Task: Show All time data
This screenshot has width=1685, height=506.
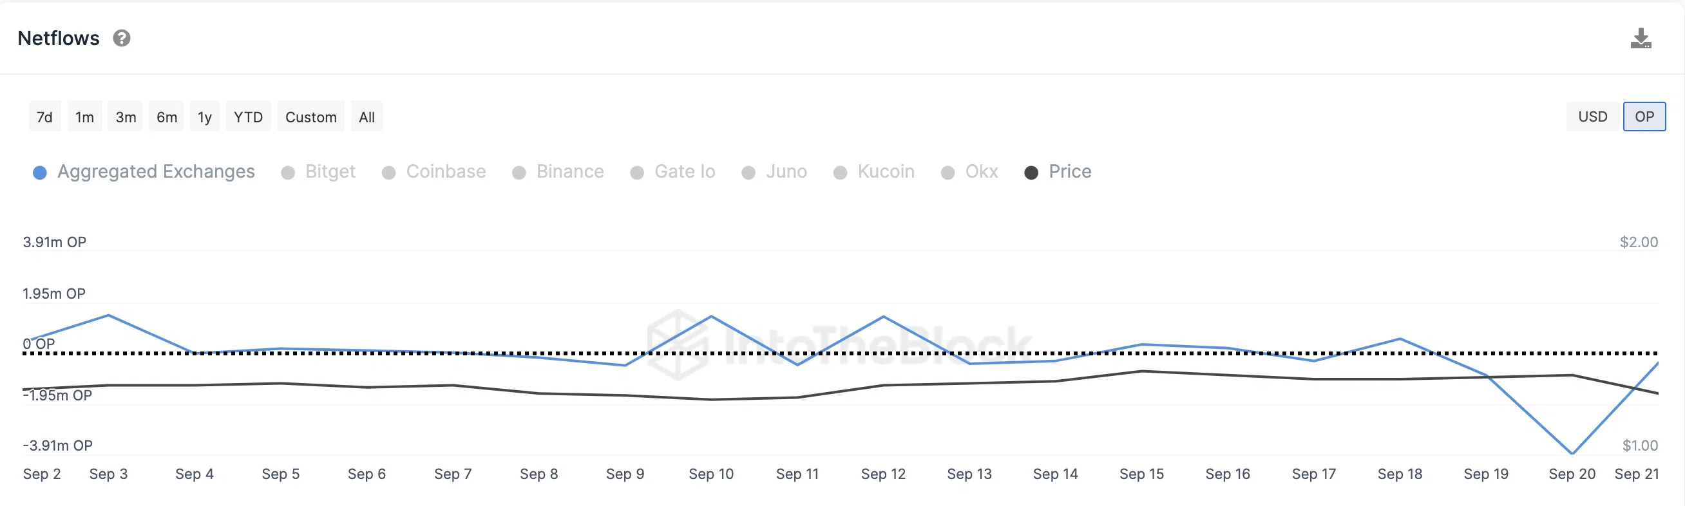Action: [367, 117]
